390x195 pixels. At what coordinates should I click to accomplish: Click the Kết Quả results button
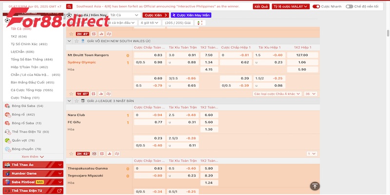tap(261, 7)
